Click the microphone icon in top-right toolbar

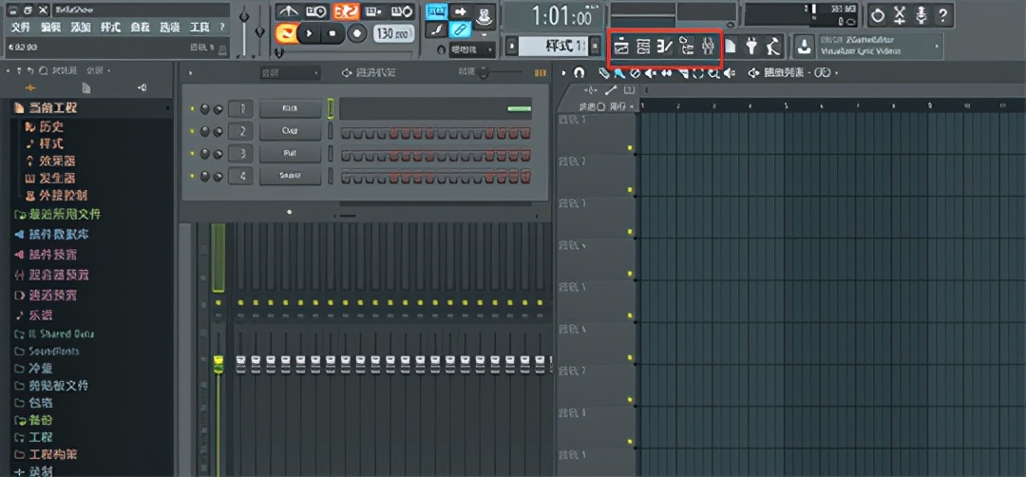point(921,15)
